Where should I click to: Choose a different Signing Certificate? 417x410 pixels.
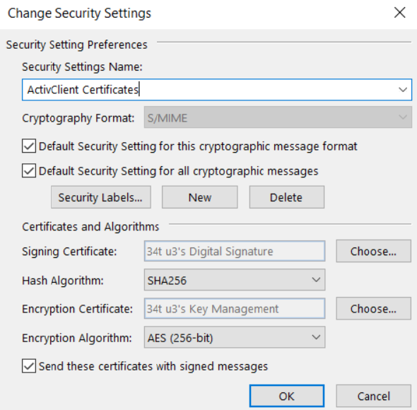(373, 251)
